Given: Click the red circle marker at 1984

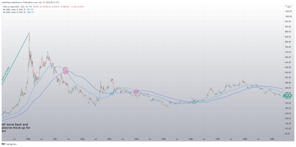Looking at the screenshot, I should coord(136,91).
